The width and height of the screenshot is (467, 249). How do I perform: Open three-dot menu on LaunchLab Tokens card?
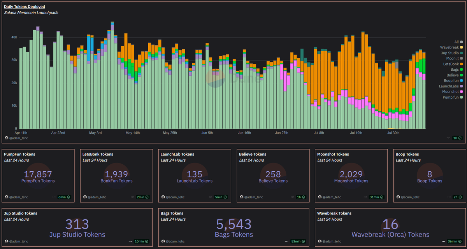(210, 197)
